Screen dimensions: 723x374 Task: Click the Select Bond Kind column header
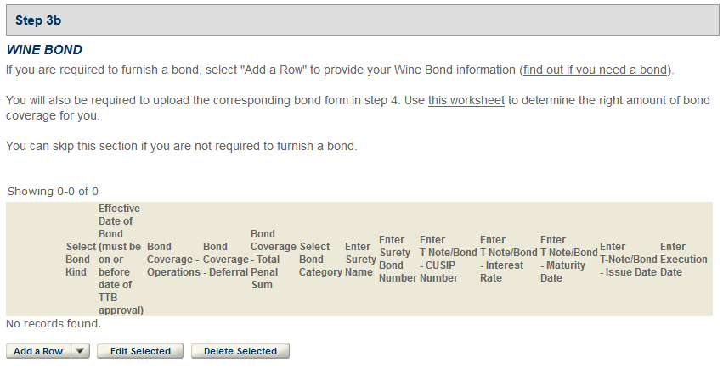coord(80,260)
